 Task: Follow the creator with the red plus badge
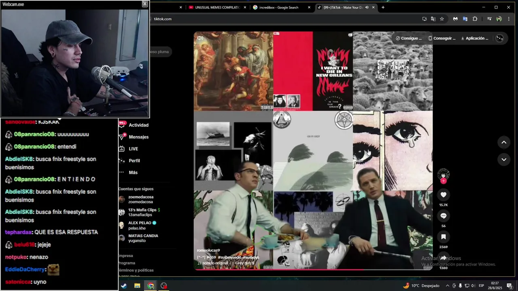[444, 181]
